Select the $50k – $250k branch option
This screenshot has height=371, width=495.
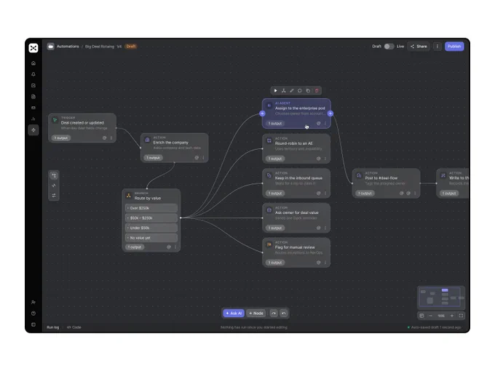151,218
